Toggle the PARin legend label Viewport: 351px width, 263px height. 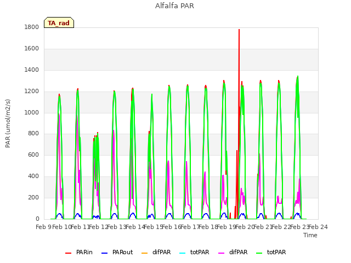pos(84,252)
